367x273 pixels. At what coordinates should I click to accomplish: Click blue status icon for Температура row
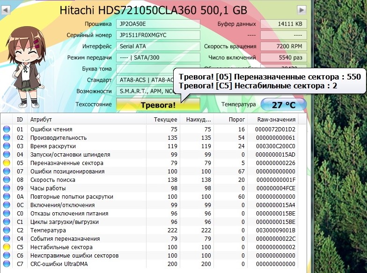click(7, 230)
